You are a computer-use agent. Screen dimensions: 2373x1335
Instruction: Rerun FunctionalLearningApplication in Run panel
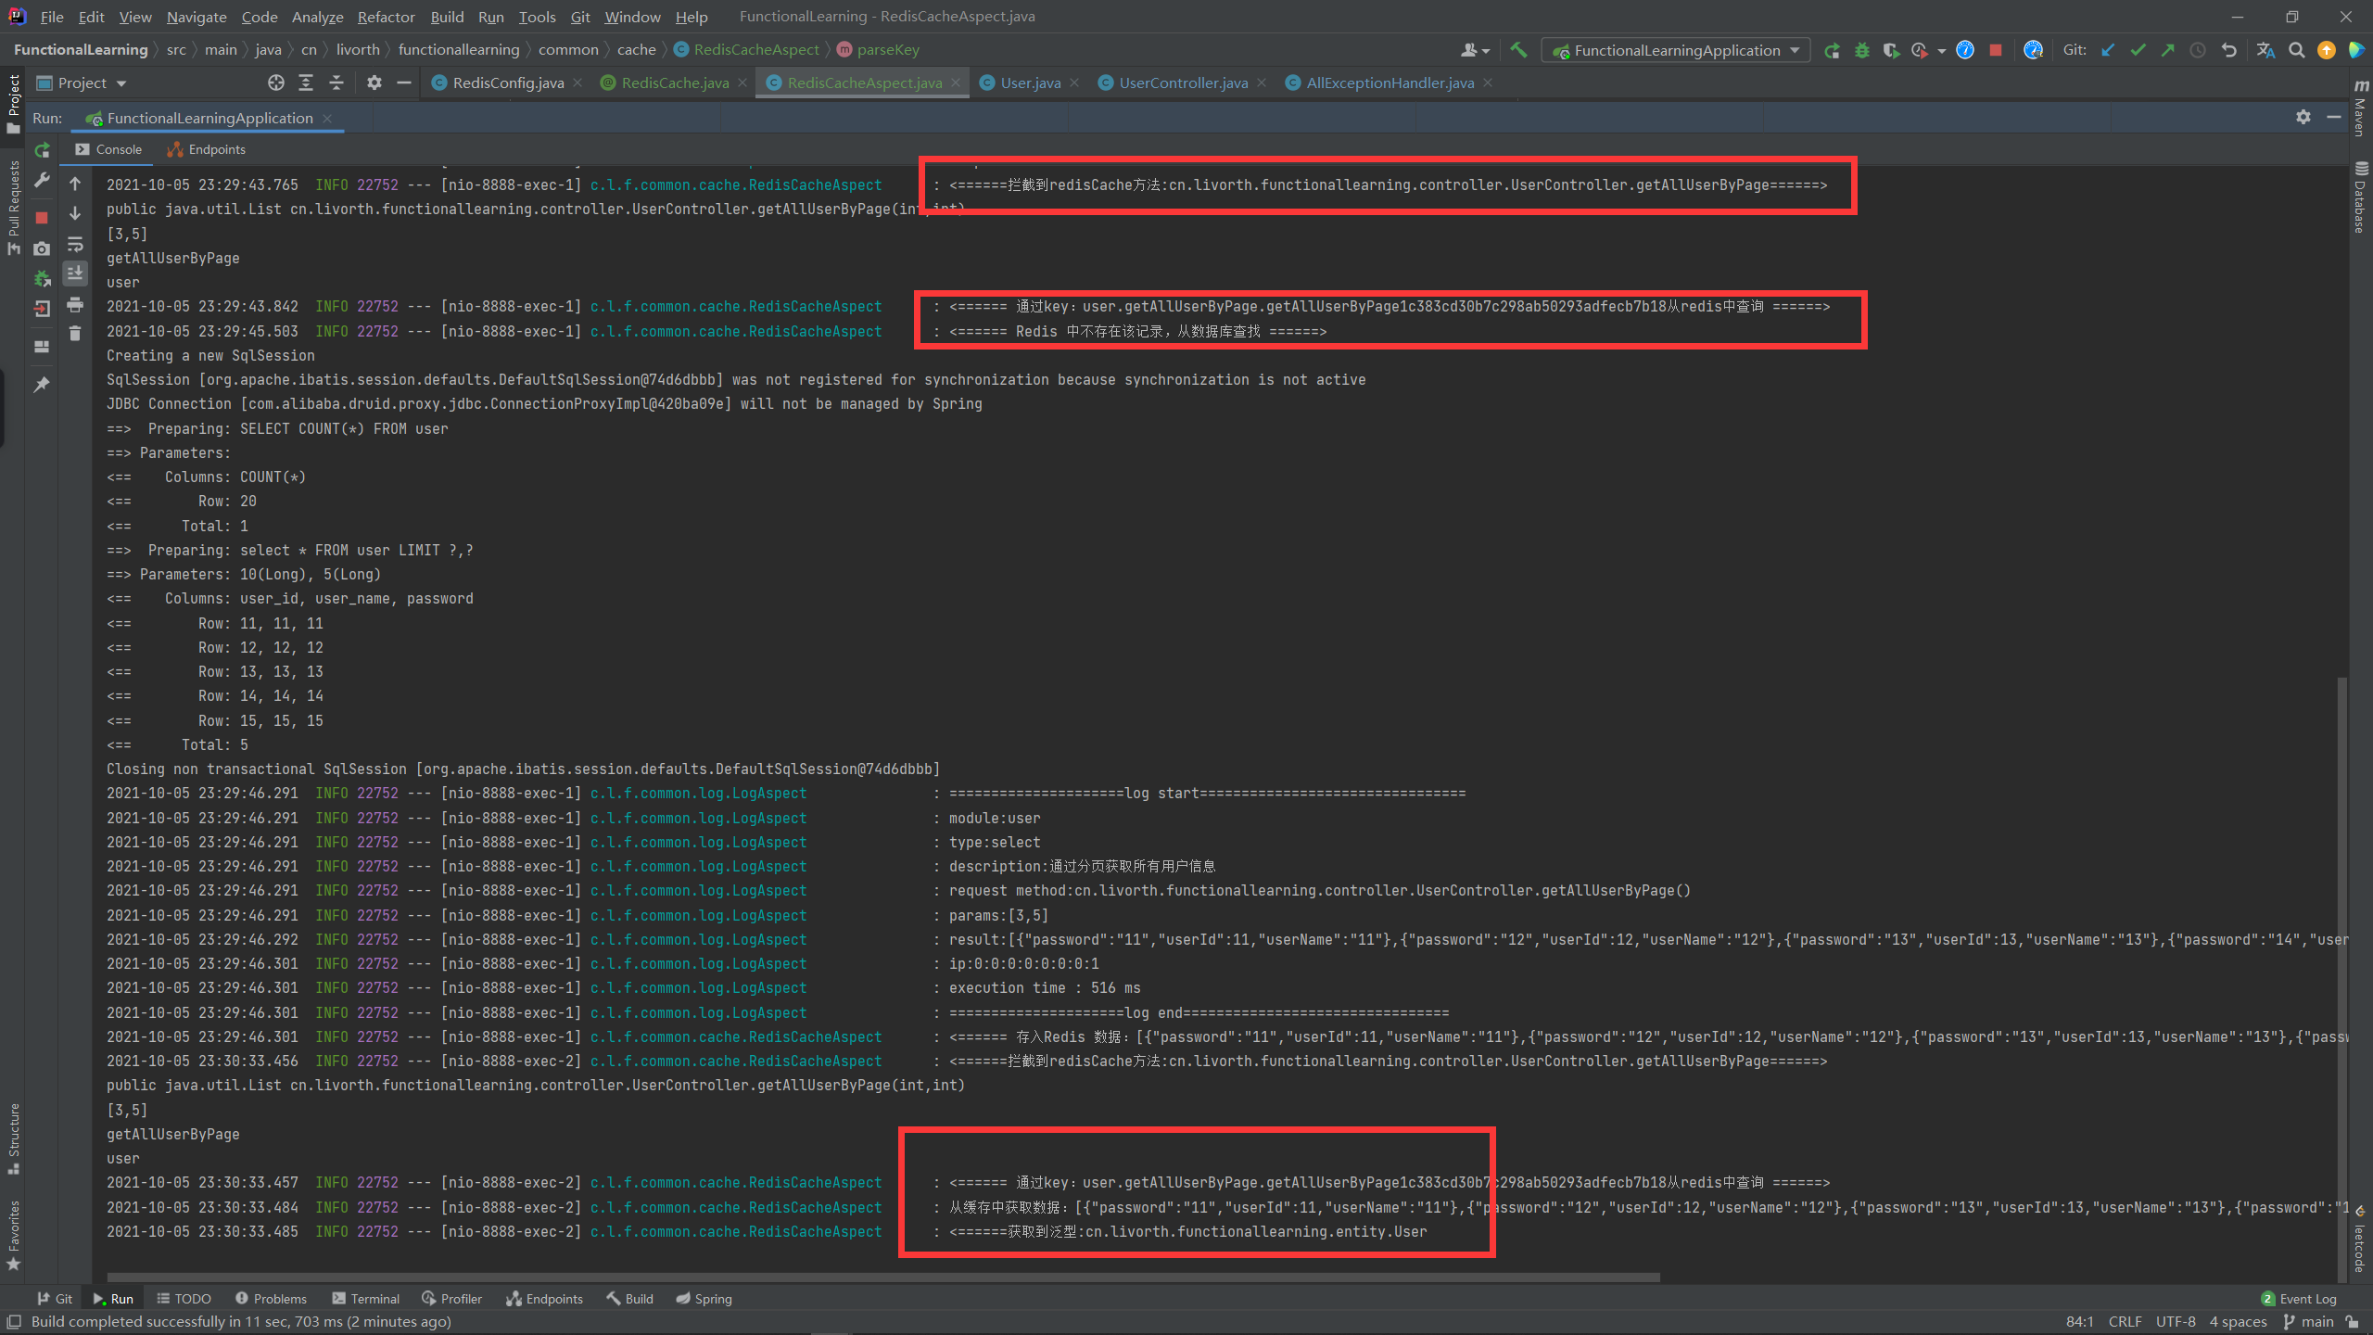coord(42,150)
